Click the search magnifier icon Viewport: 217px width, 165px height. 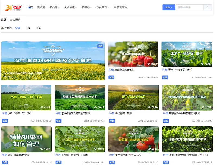coord(208,7)
